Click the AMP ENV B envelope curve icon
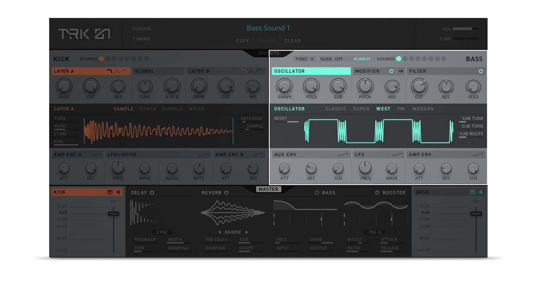Image resolution: width=537 pixels, height=308 pixels. tap(259, 155)
